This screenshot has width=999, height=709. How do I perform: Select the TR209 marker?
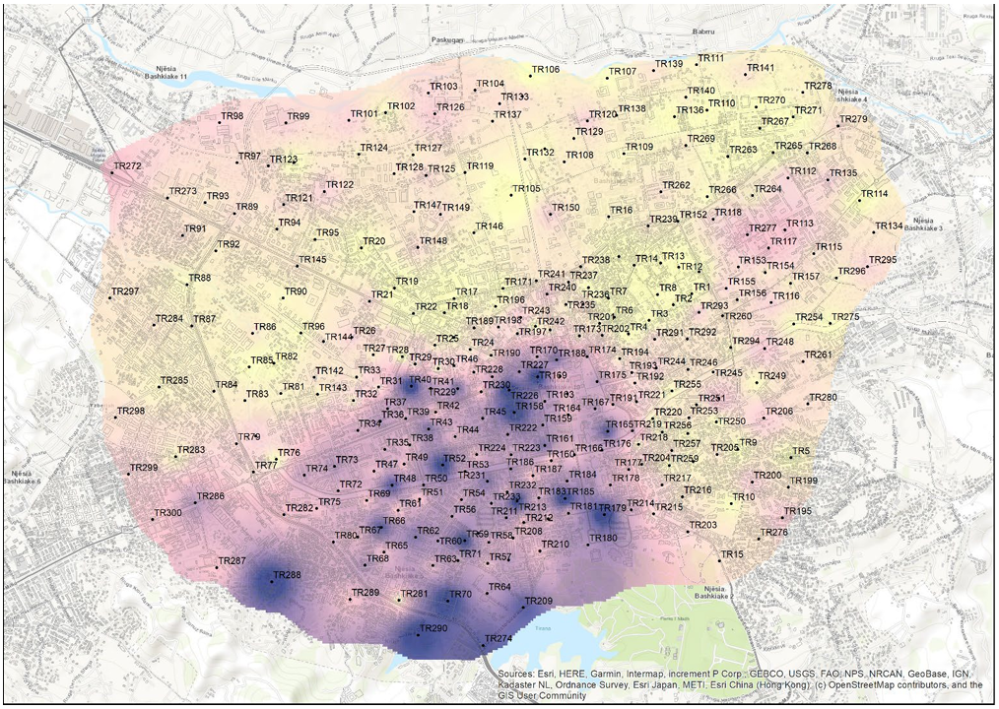[523, 607]
